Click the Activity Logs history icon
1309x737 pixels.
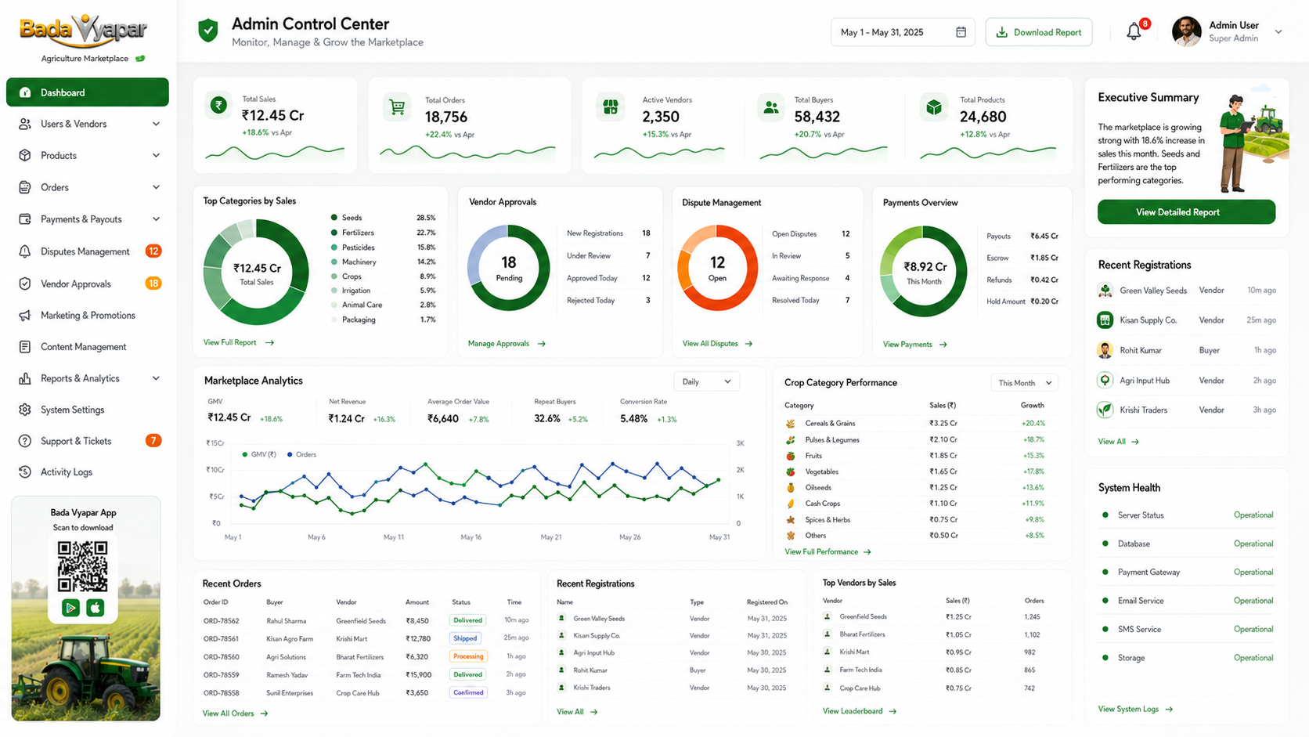pos(25,471)
